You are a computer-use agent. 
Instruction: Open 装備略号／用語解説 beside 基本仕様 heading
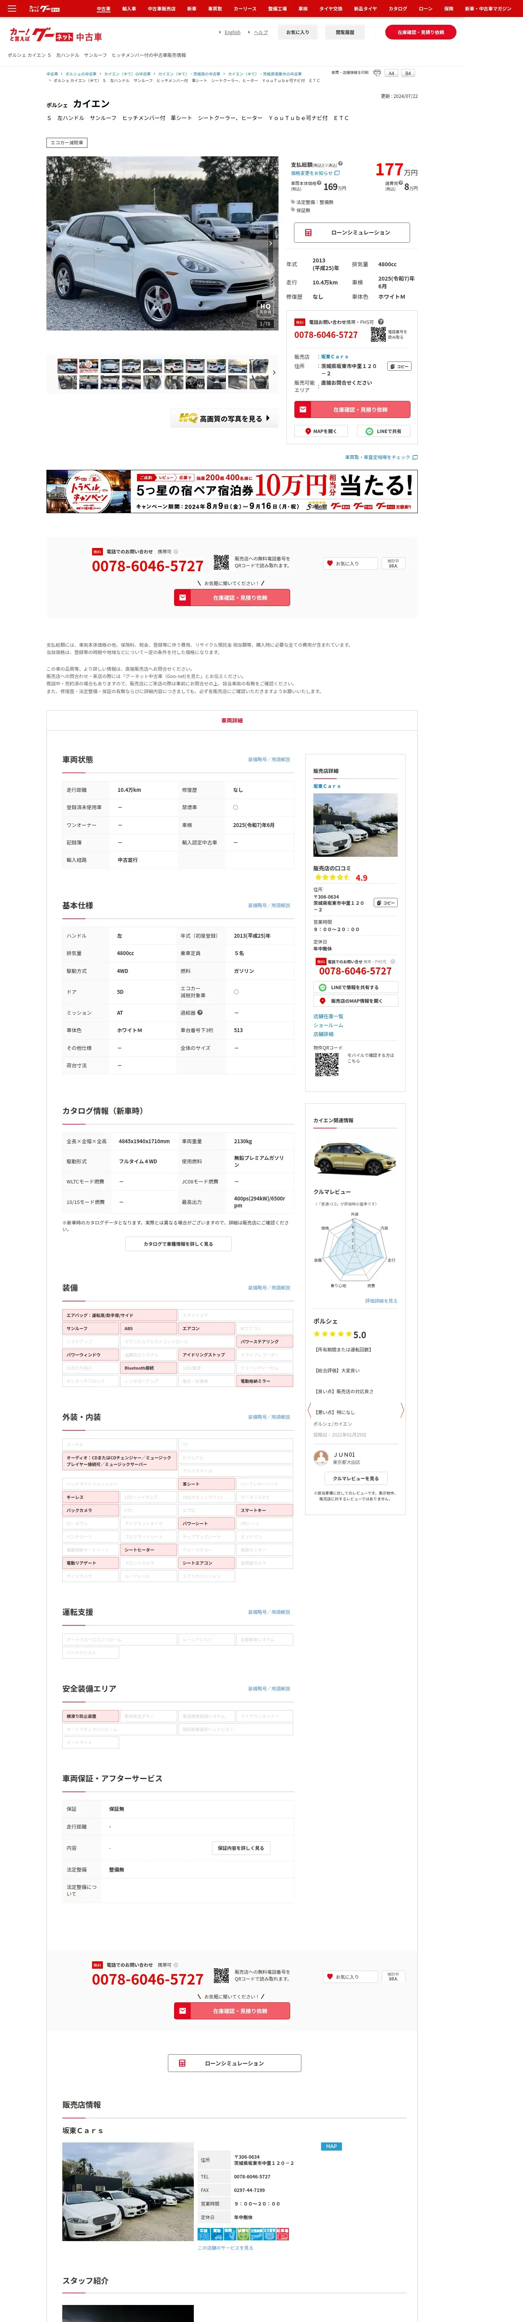click(269, 906)
